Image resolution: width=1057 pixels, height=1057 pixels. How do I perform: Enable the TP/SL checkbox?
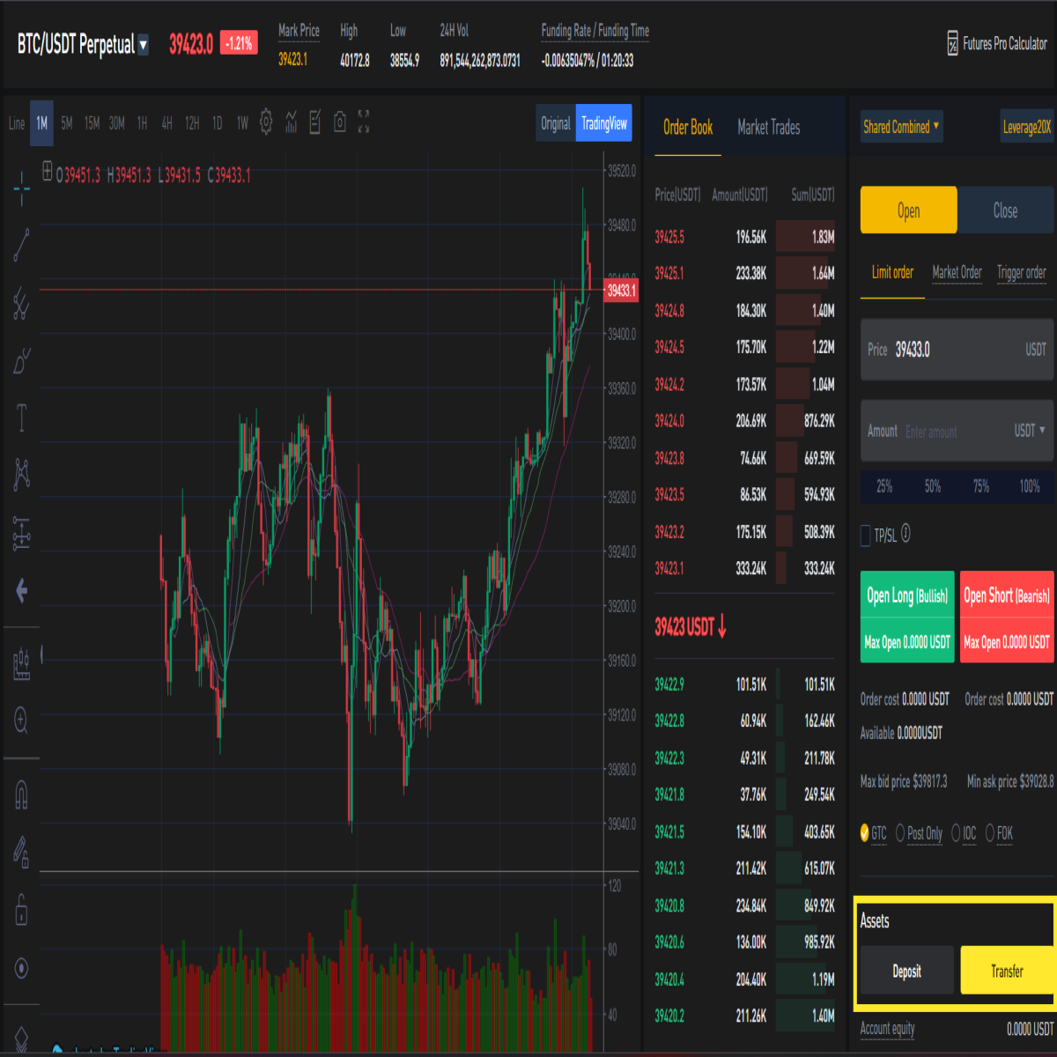865,535
